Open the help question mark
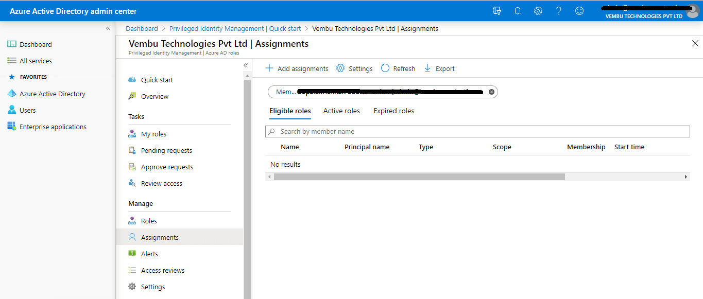The width and height of the screenshot is (703, 299). click(x=559, y=11)
